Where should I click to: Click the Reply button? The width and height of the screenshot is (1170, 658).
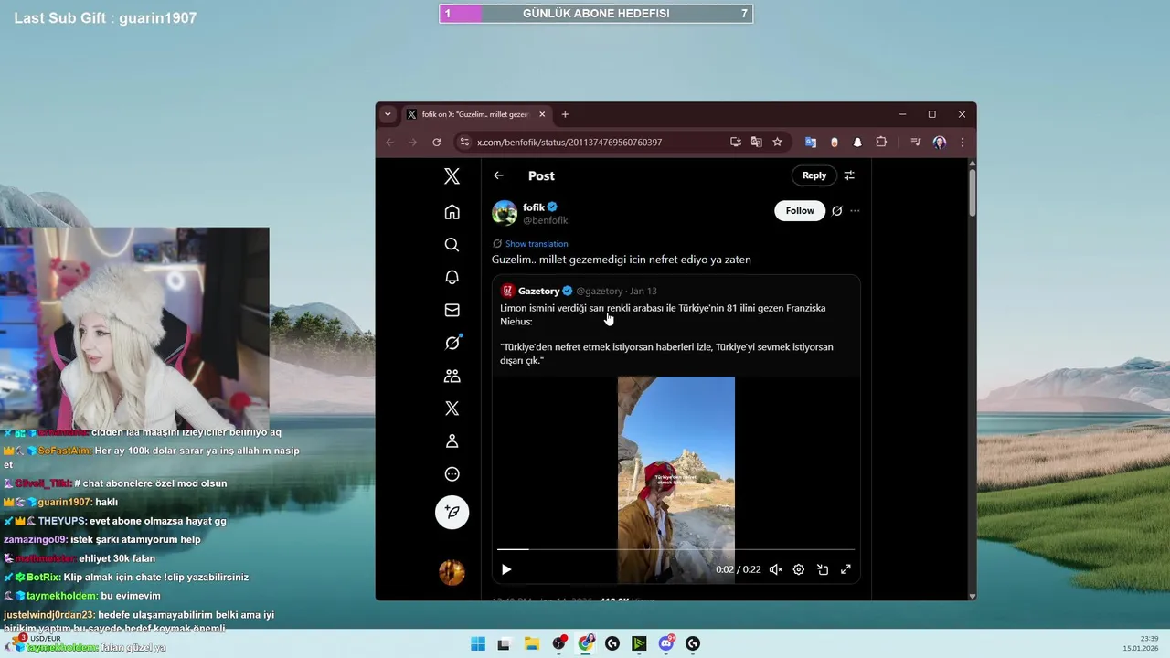click(814, 175)
